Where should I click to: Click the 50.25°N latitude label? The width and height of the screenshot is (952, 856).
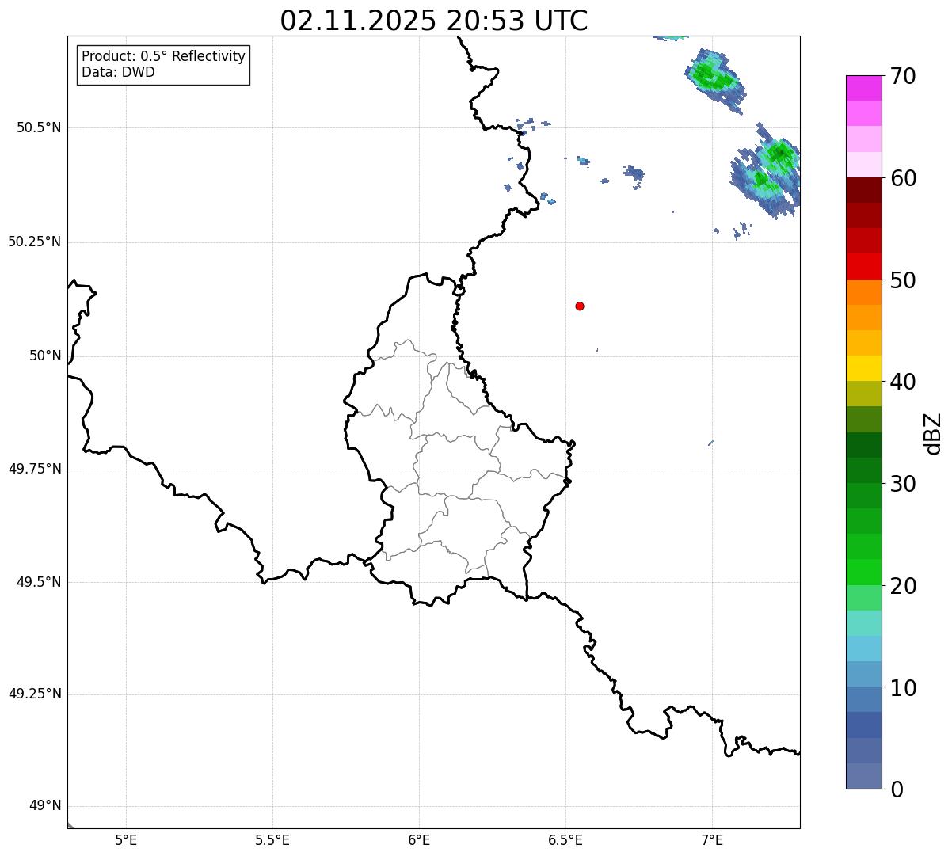35,242
